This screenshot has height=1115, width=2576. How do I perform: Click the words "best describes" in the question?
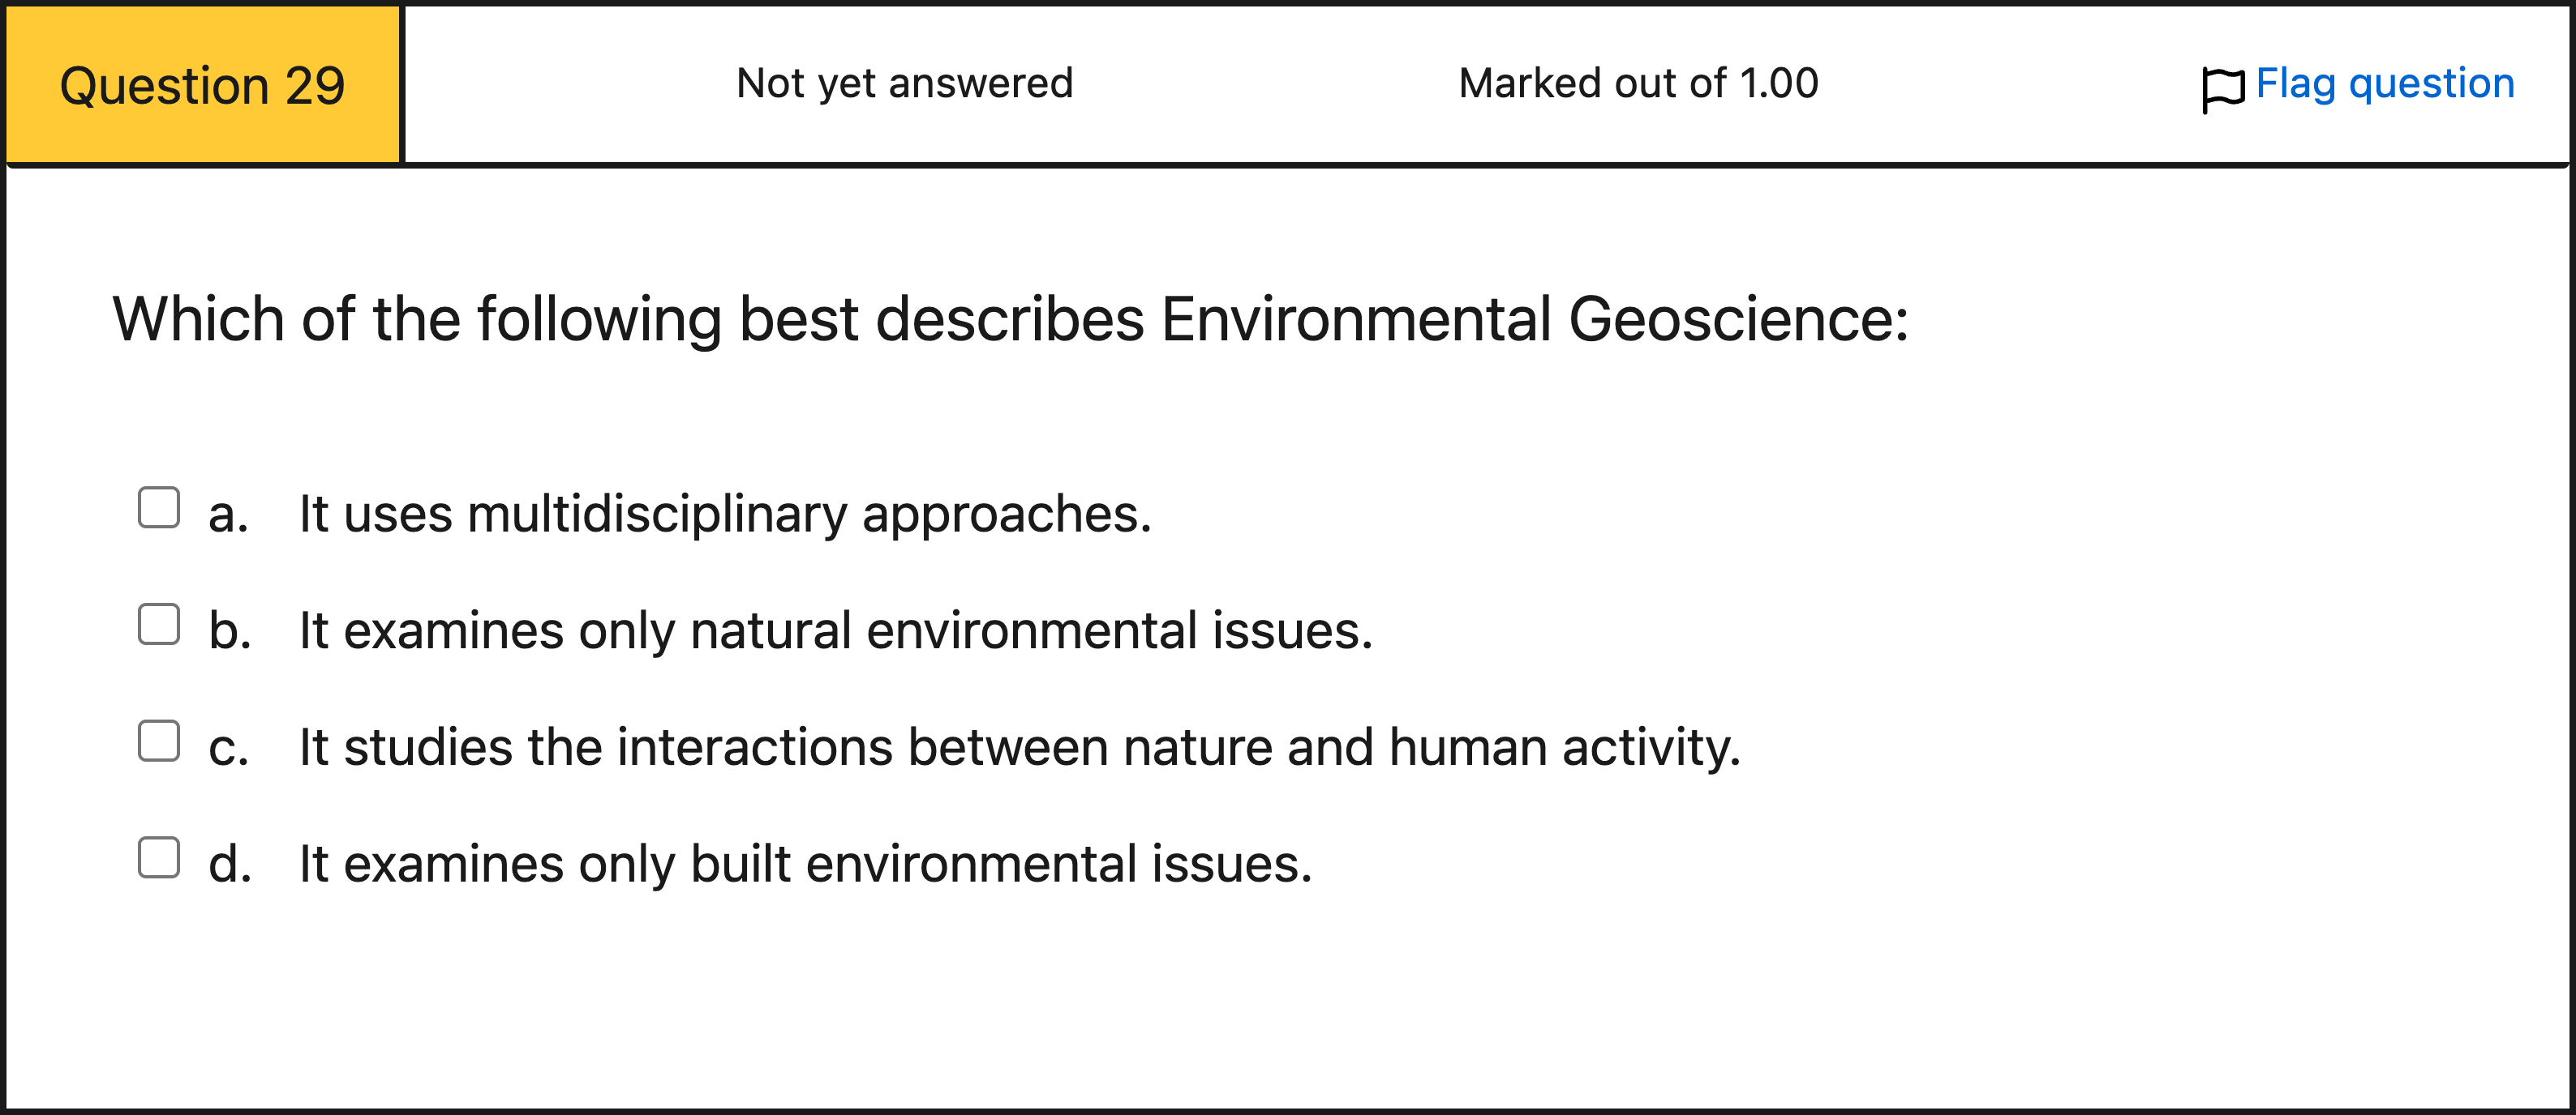click(941, 320)
